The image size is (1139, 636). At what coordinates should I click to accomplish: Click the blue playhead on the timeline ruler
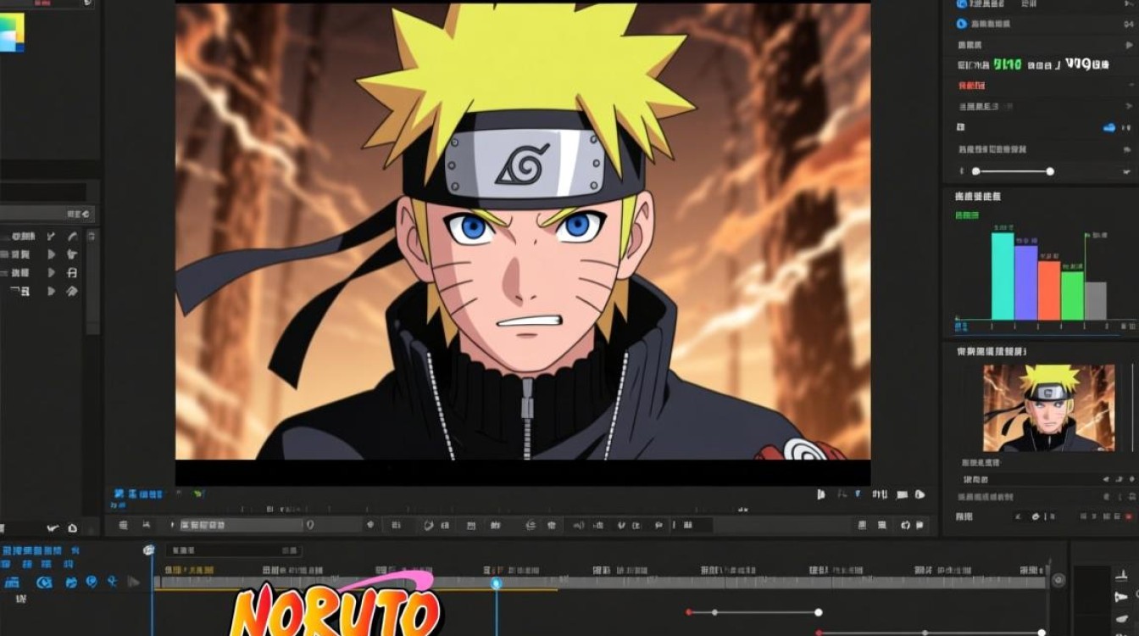(497, 583)
